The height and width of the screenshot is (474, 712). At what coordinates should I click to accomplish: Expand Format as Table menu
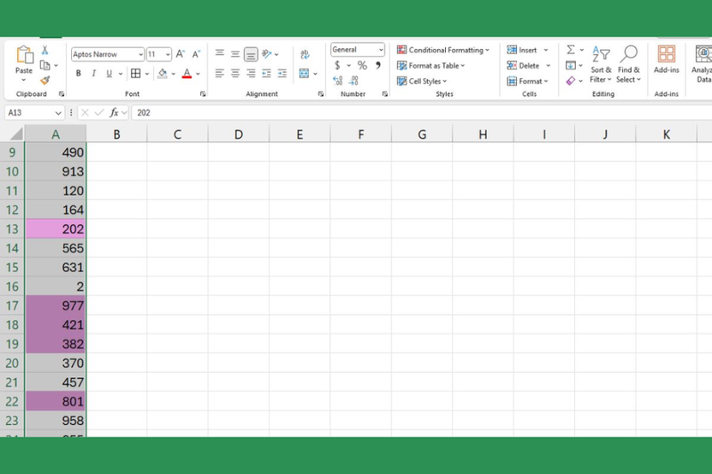[431, 66]
